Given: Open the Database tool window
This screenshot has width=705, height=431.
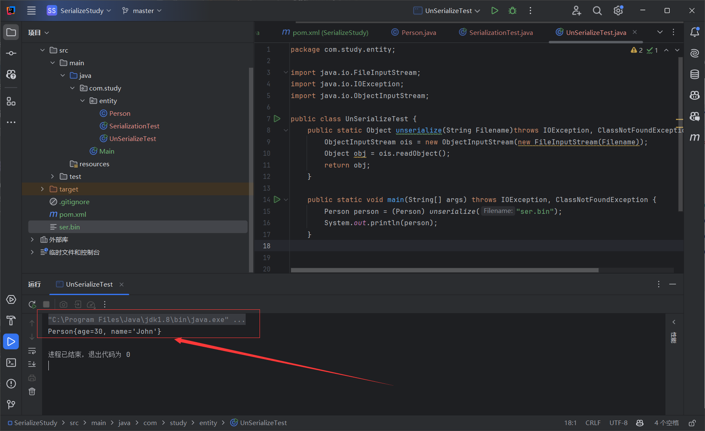Looking at the screenshot, I should point(694,74).
